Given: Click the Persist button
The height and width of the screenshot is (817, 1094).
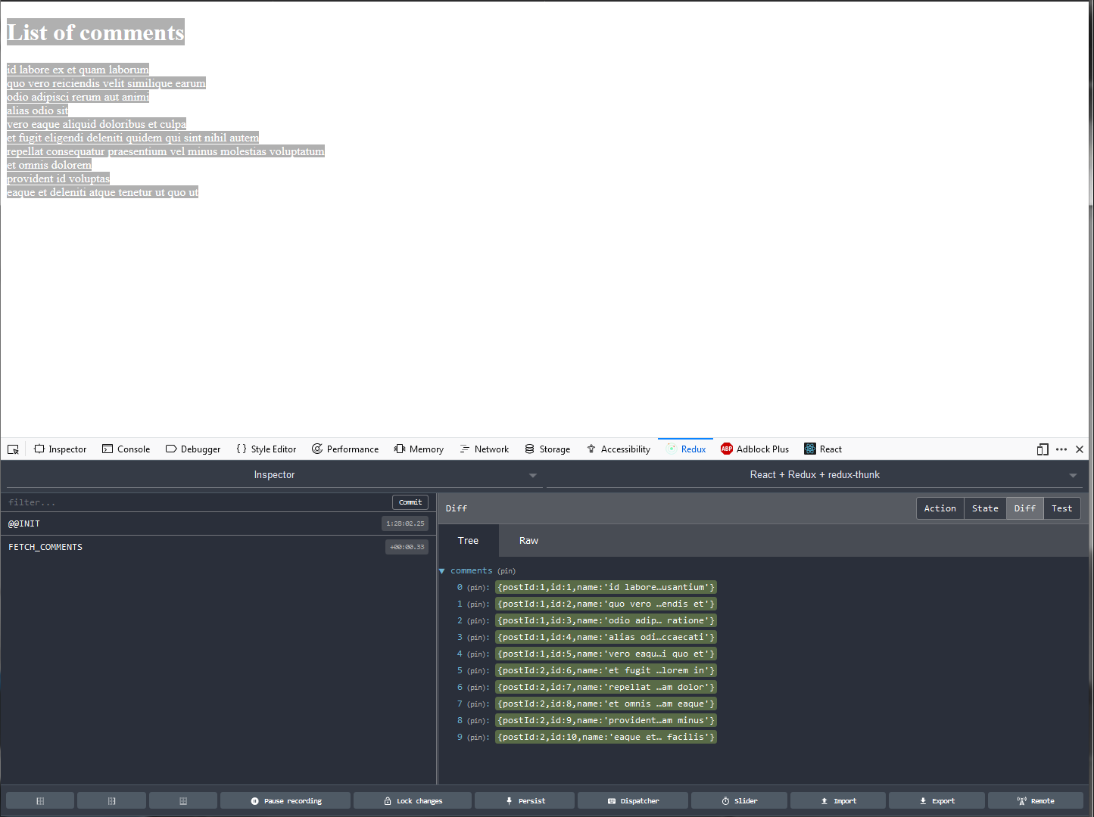Looking at the screenshot, I should [525, 800].
